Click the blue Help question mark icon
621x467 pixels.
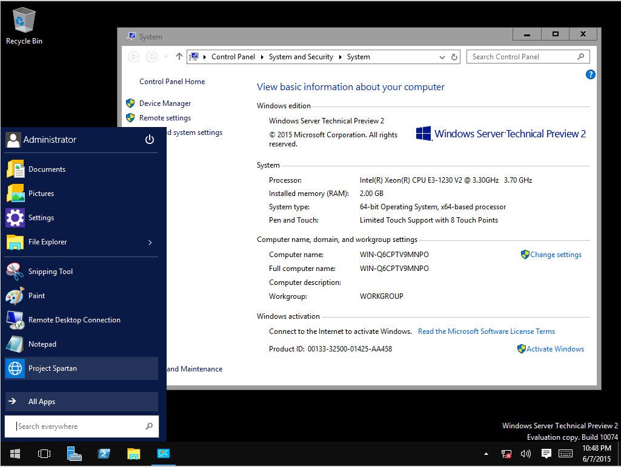[x=591, y=74]
